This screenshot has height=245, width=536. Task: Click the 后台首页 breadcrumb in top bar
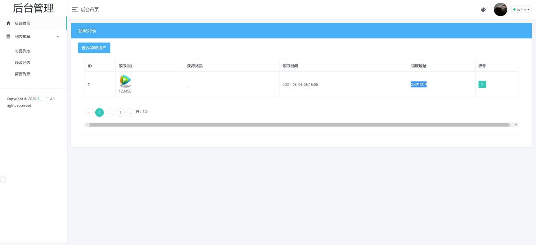89,9
